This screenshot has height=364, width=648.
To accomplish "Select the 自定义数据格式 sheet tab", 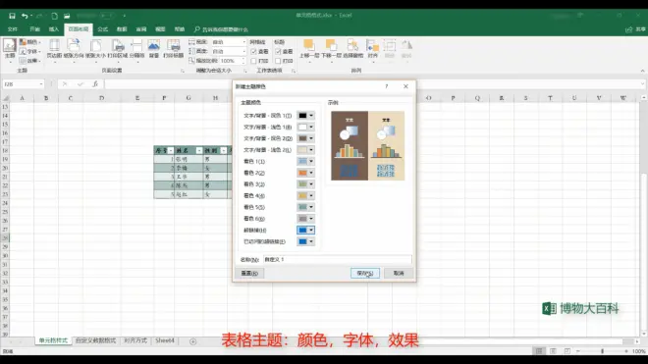I will [95, 340].
